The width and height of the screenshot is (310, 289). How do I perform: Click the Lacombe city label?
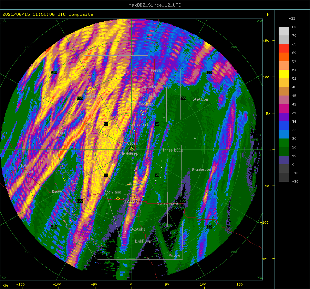point(149,86)
